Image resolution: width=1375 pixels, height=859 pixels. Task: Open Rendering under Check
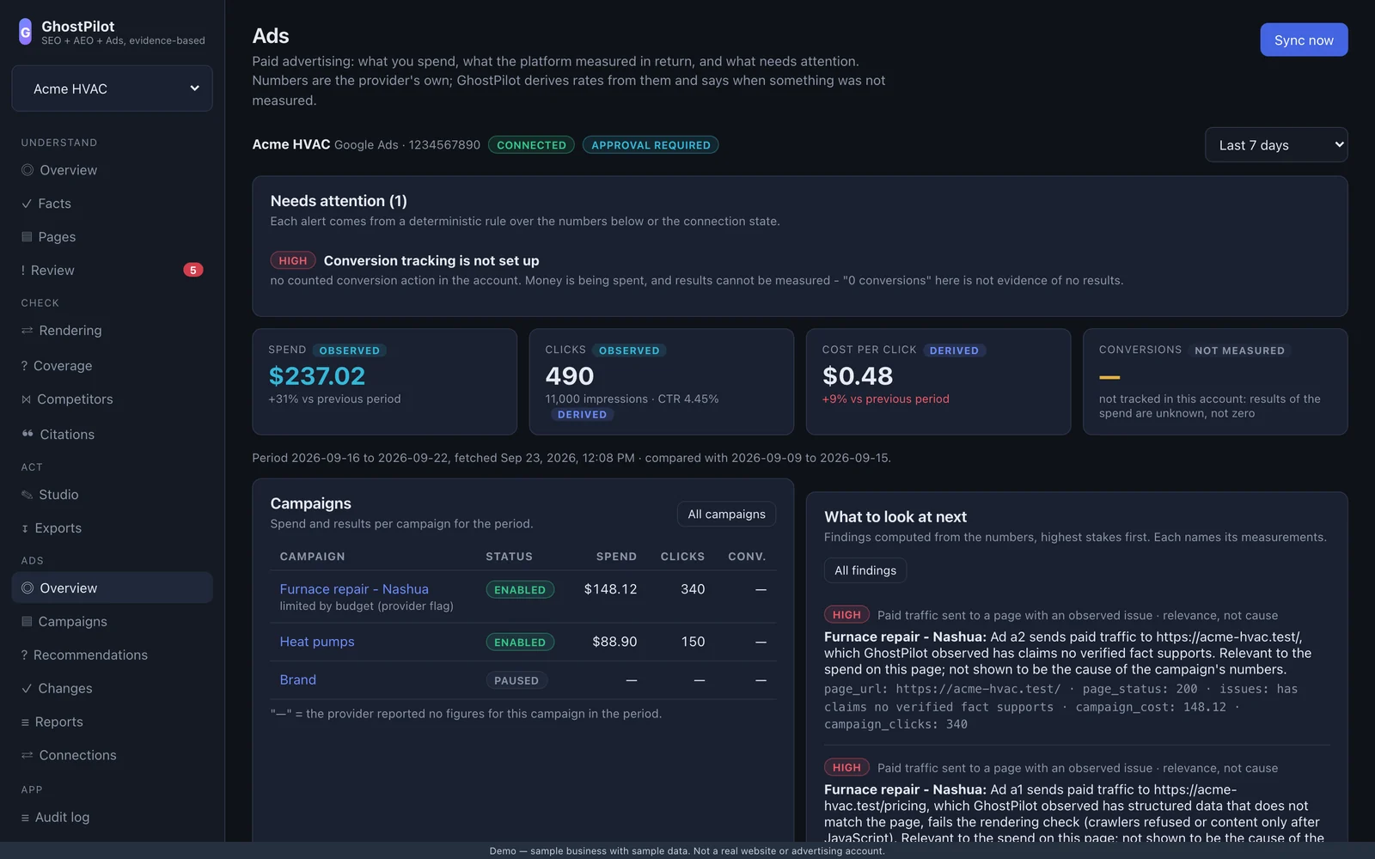[x=112, y=331]
